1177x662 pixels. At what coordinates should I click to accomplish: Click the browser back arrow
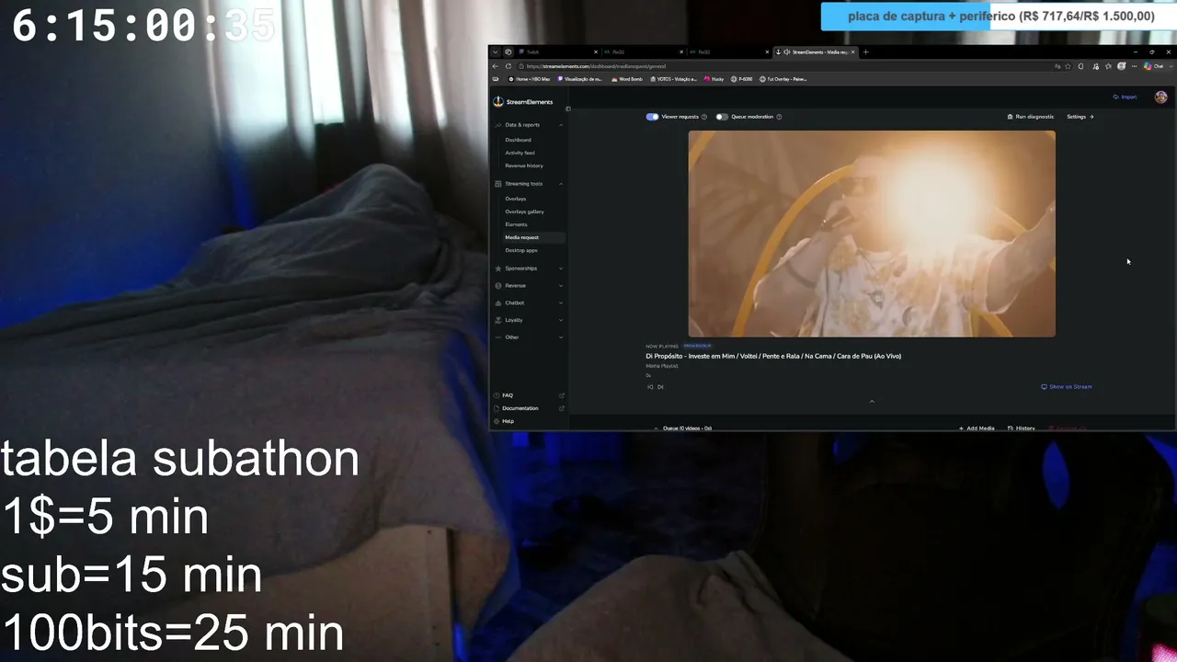point(495,66)
